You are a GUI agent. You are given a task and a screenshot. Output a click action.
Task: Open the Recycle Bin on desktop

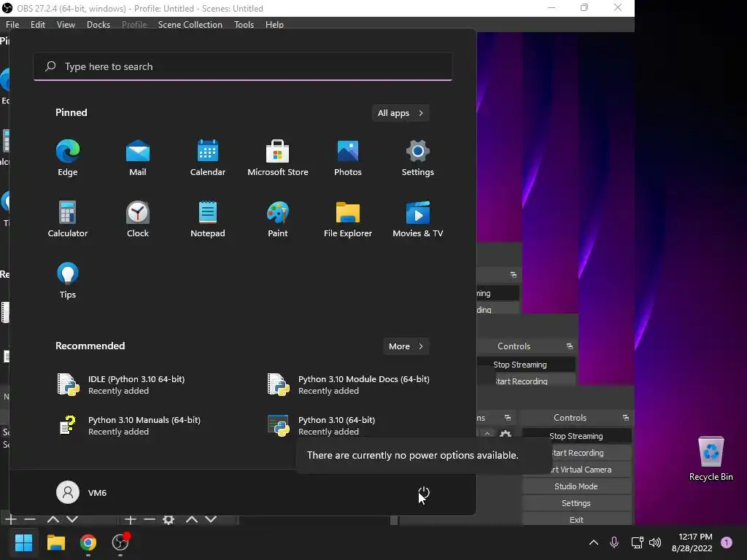pos(711,459)
